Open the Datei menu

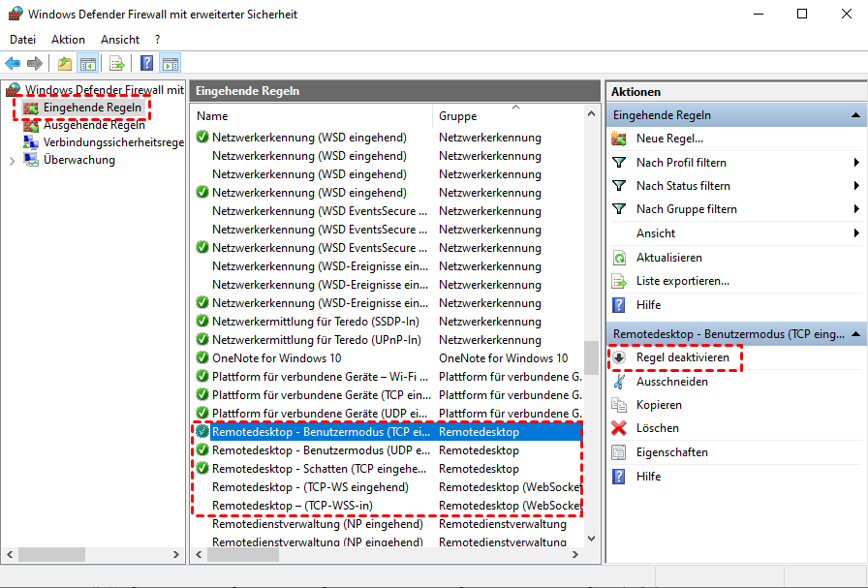tap(22, 40)
